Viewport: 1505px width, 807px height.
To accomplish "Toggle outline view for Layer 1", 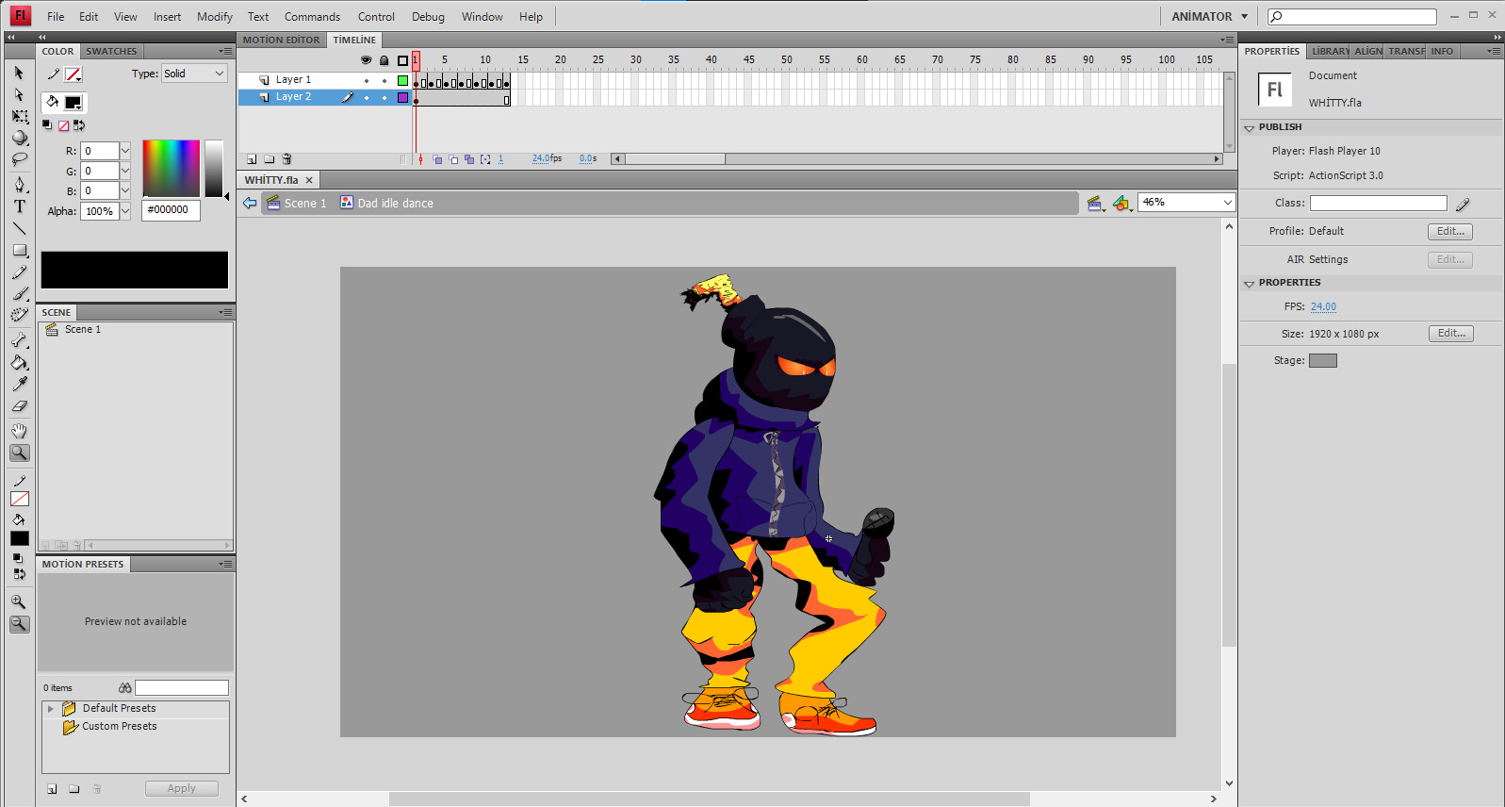I will coord(402,80).
